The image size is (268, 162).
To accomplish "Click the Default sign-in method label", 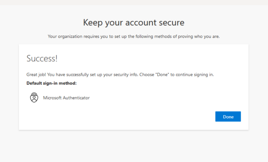I will point(51,83).
